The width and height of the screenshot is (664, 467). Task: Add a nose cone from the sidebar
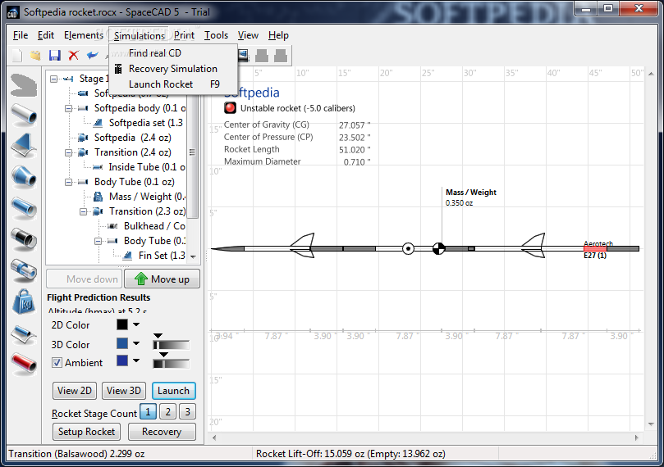[24, 85]
